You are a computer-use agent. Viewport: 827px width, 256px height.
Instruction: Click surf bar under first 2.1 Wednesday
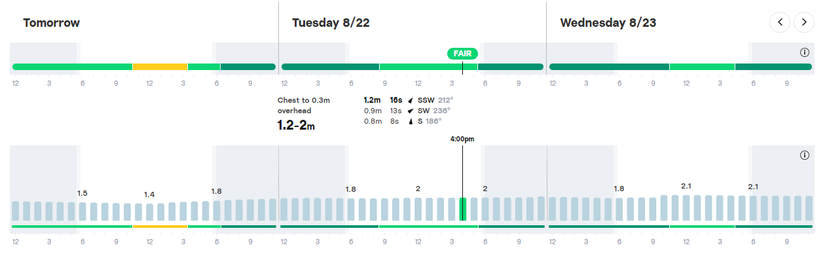[686, 208]
